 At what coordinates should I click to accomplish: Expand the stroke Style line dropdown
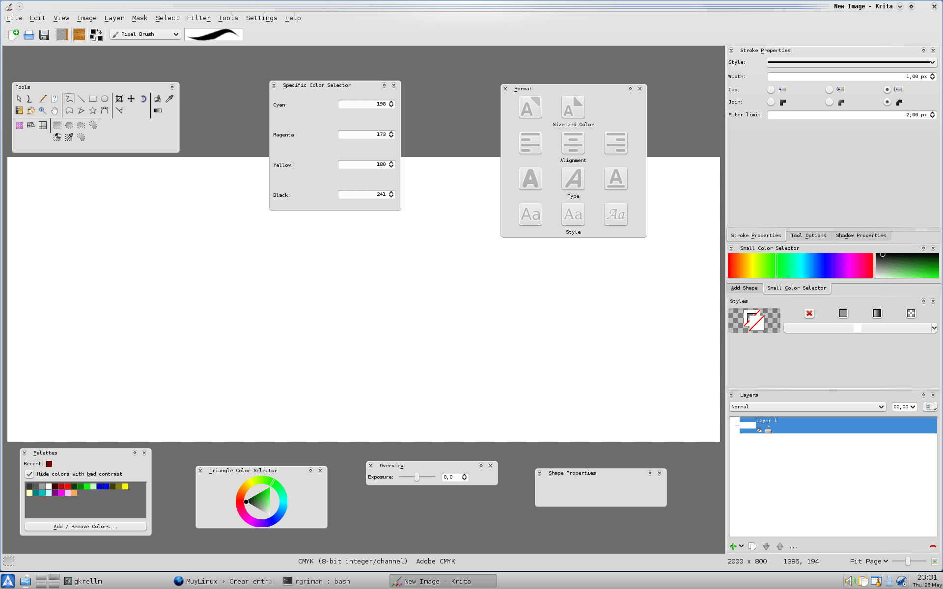point(851,62)
